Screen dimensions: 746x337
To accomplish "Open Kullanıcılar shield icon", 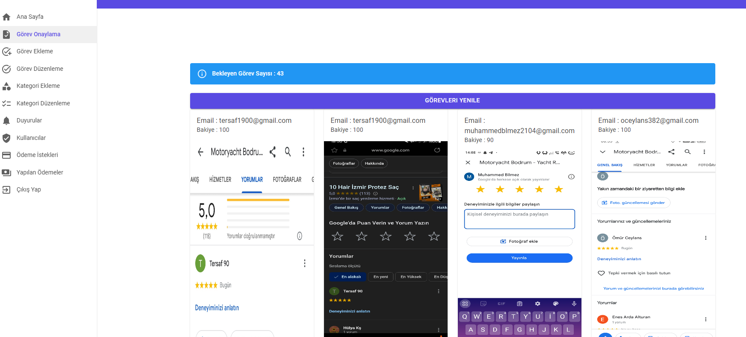I will point(6,138).
